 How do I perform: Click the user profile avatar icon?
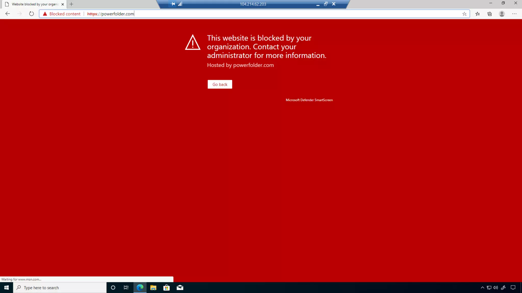(502, 14)
